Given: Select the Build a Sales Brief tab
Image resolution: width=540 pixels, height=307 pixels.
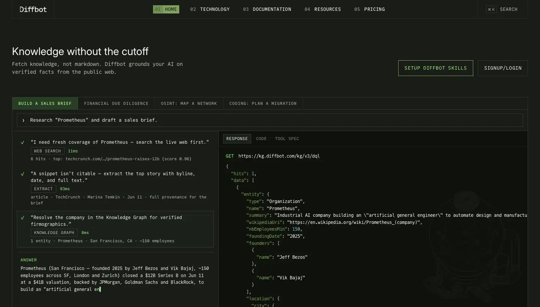Looking at the screenshot, I should pyautogui.click(x=45, y=103).
